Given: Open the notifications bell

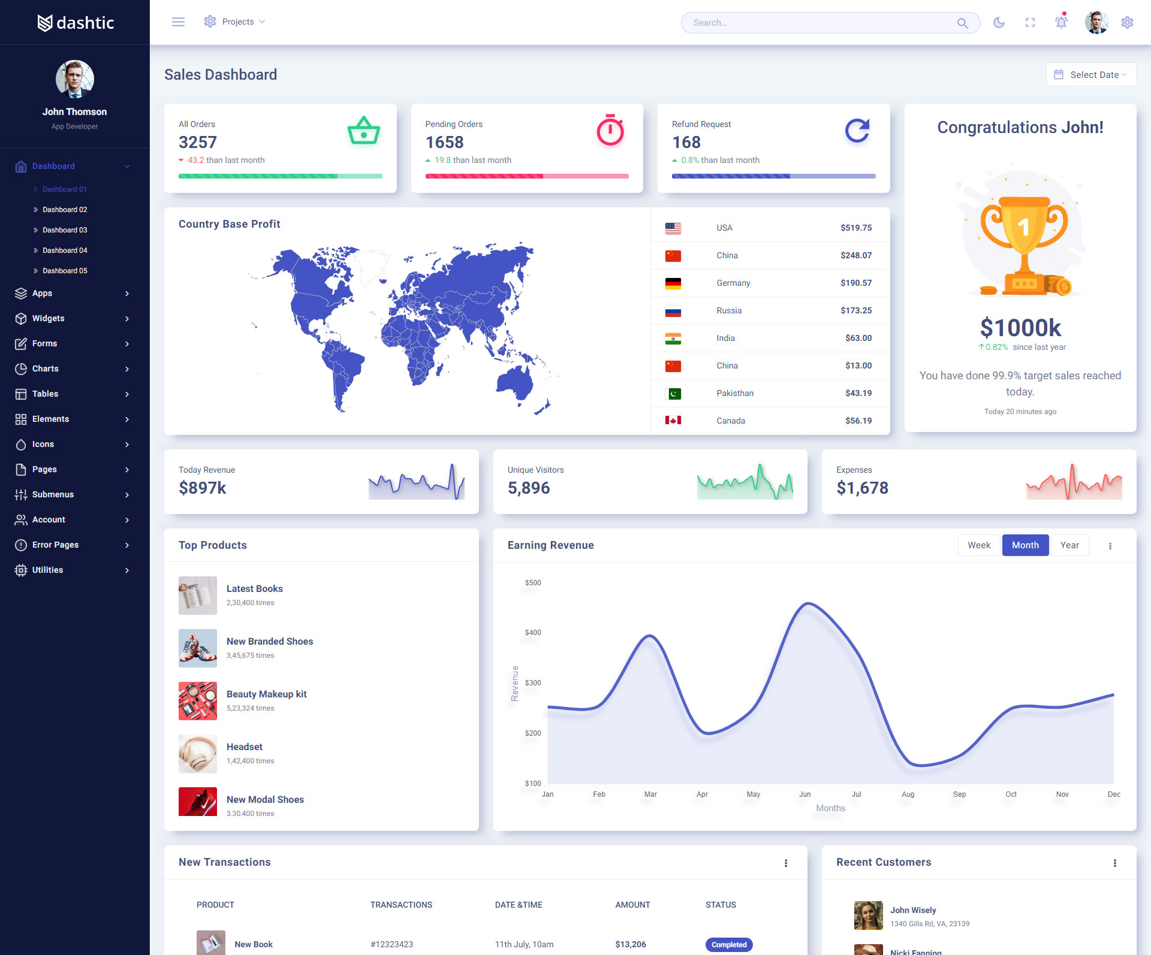Looking at the screenshot, I should [1061, 23].
